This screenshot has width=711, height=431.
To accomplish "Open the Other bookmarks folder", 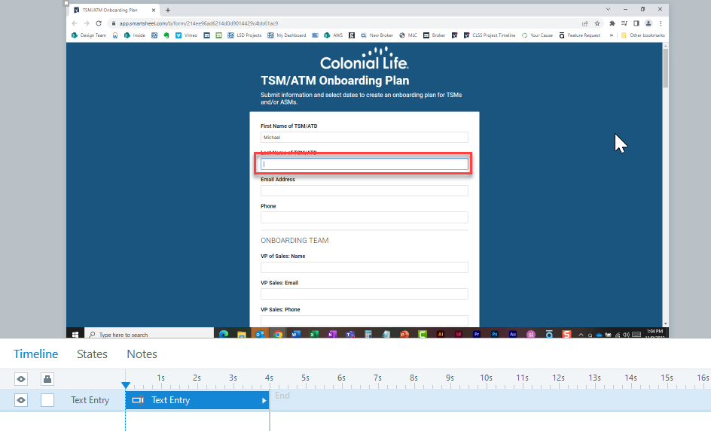I will coord(643,35).
